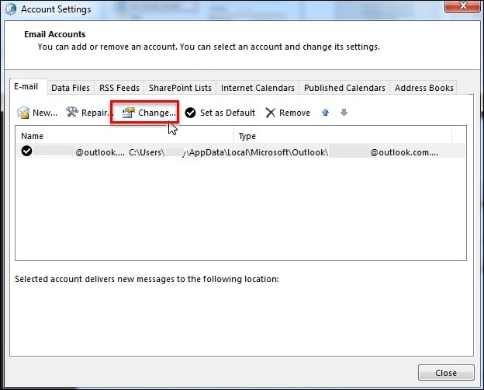Screen dimensions: 484x390
Task: Move account up with blue arrow
Action: (x=325, y=113)
